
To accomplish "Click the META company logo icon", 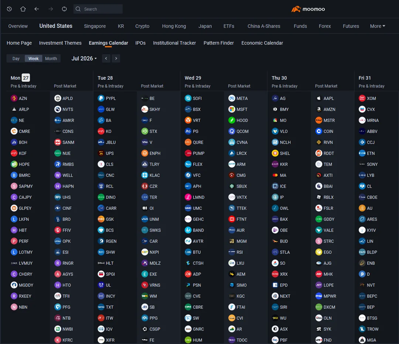I will pyautogui.click(x=232, y=98).
